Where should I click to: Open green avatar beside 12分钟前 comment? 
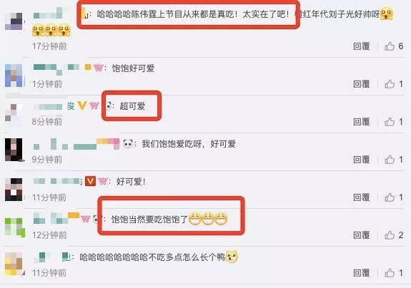[15, 227]
